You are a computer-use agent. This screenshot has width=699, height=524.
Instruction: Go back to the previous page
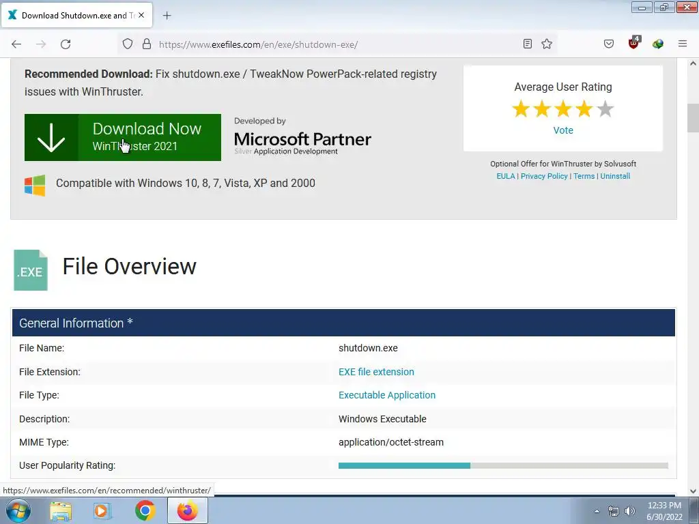click(x=16, y=44)
